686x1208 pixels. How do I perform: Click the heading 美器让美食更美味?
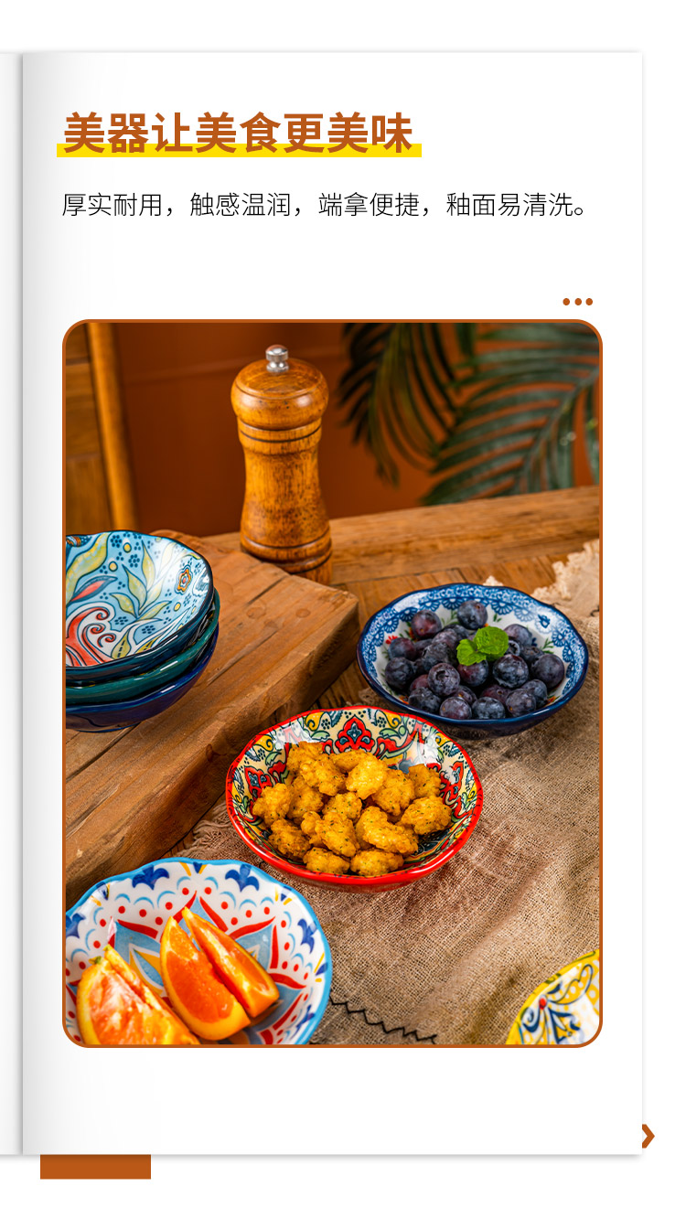pyautogui.click(x=238, y=134)
